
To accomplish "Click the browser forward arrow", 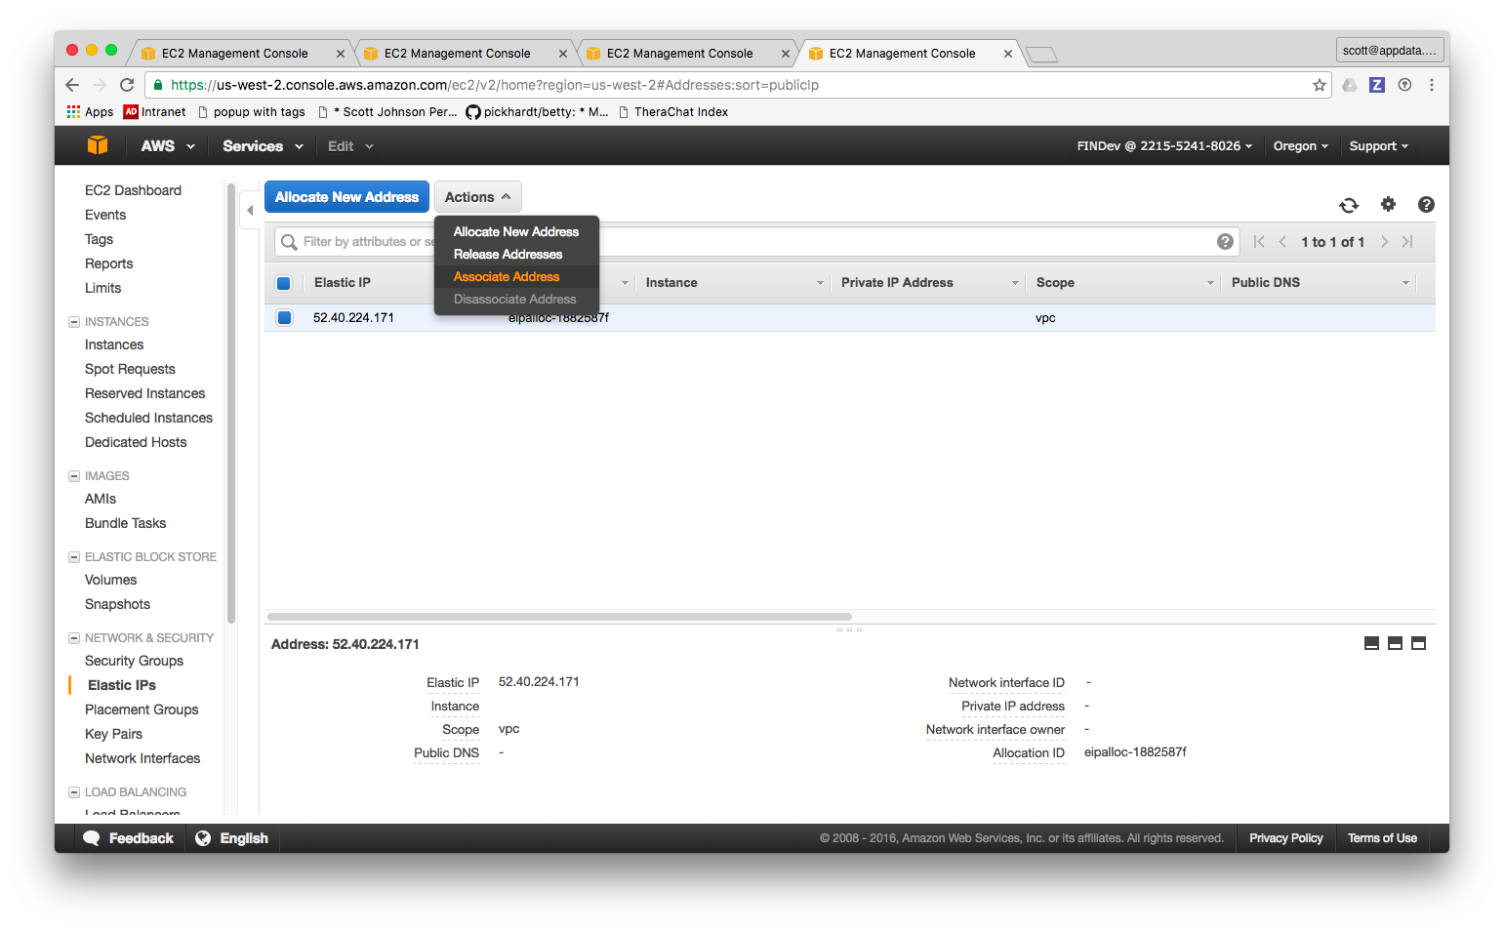I will point(100,85).
